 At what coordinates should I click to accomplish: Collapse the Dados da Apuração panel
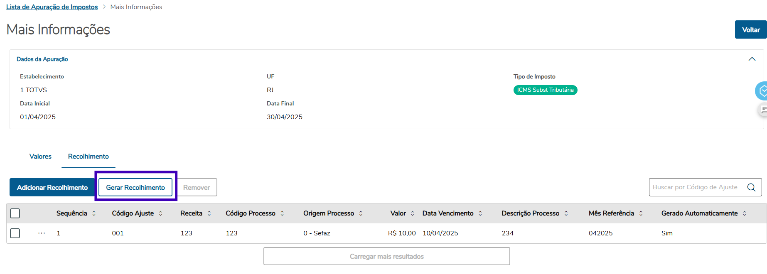[752, 59]
